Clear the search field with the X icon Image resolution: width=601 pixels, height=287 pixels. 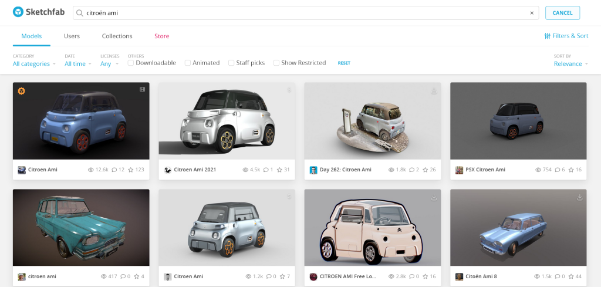tap(532, 13)
